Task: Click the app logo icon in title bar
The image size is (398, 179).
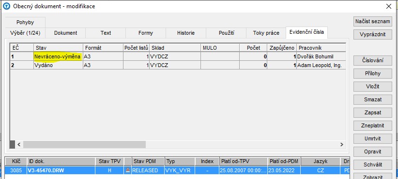Action: tap(7, 6)
